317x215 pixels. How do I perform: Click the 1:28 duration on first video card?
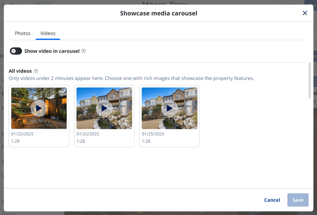click(x=15, y=141)
